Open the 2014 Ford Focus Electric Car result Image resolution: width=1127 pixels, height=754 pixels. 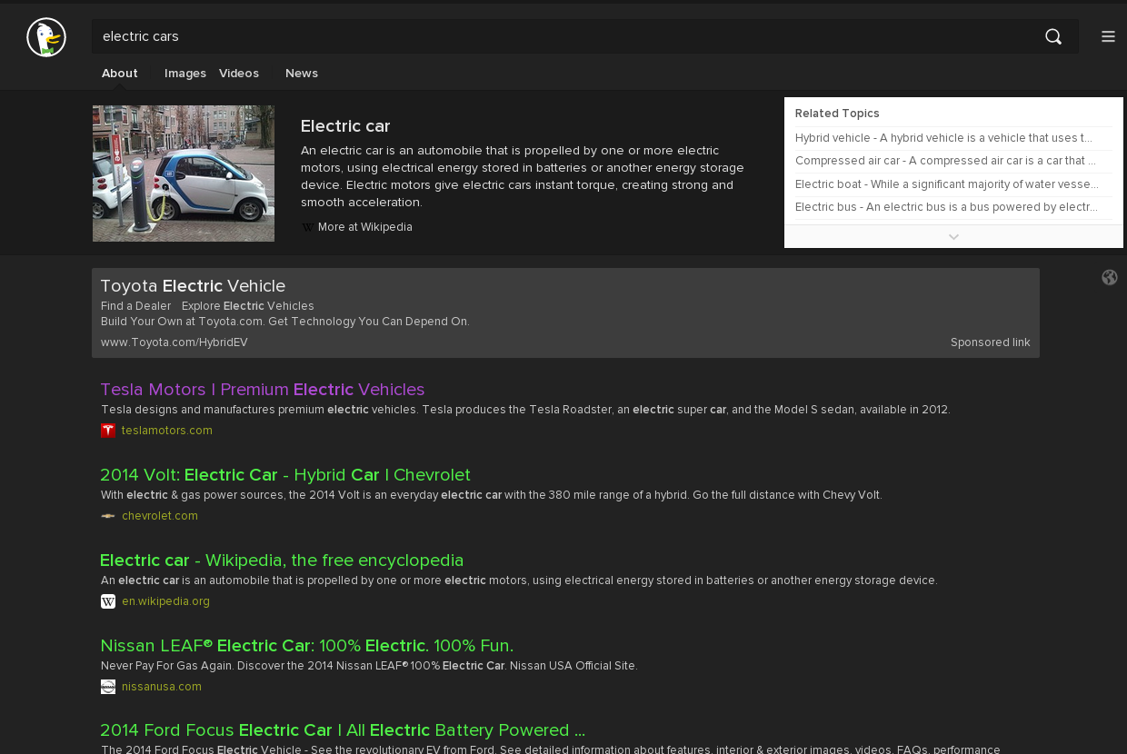(x=343, y=731)
